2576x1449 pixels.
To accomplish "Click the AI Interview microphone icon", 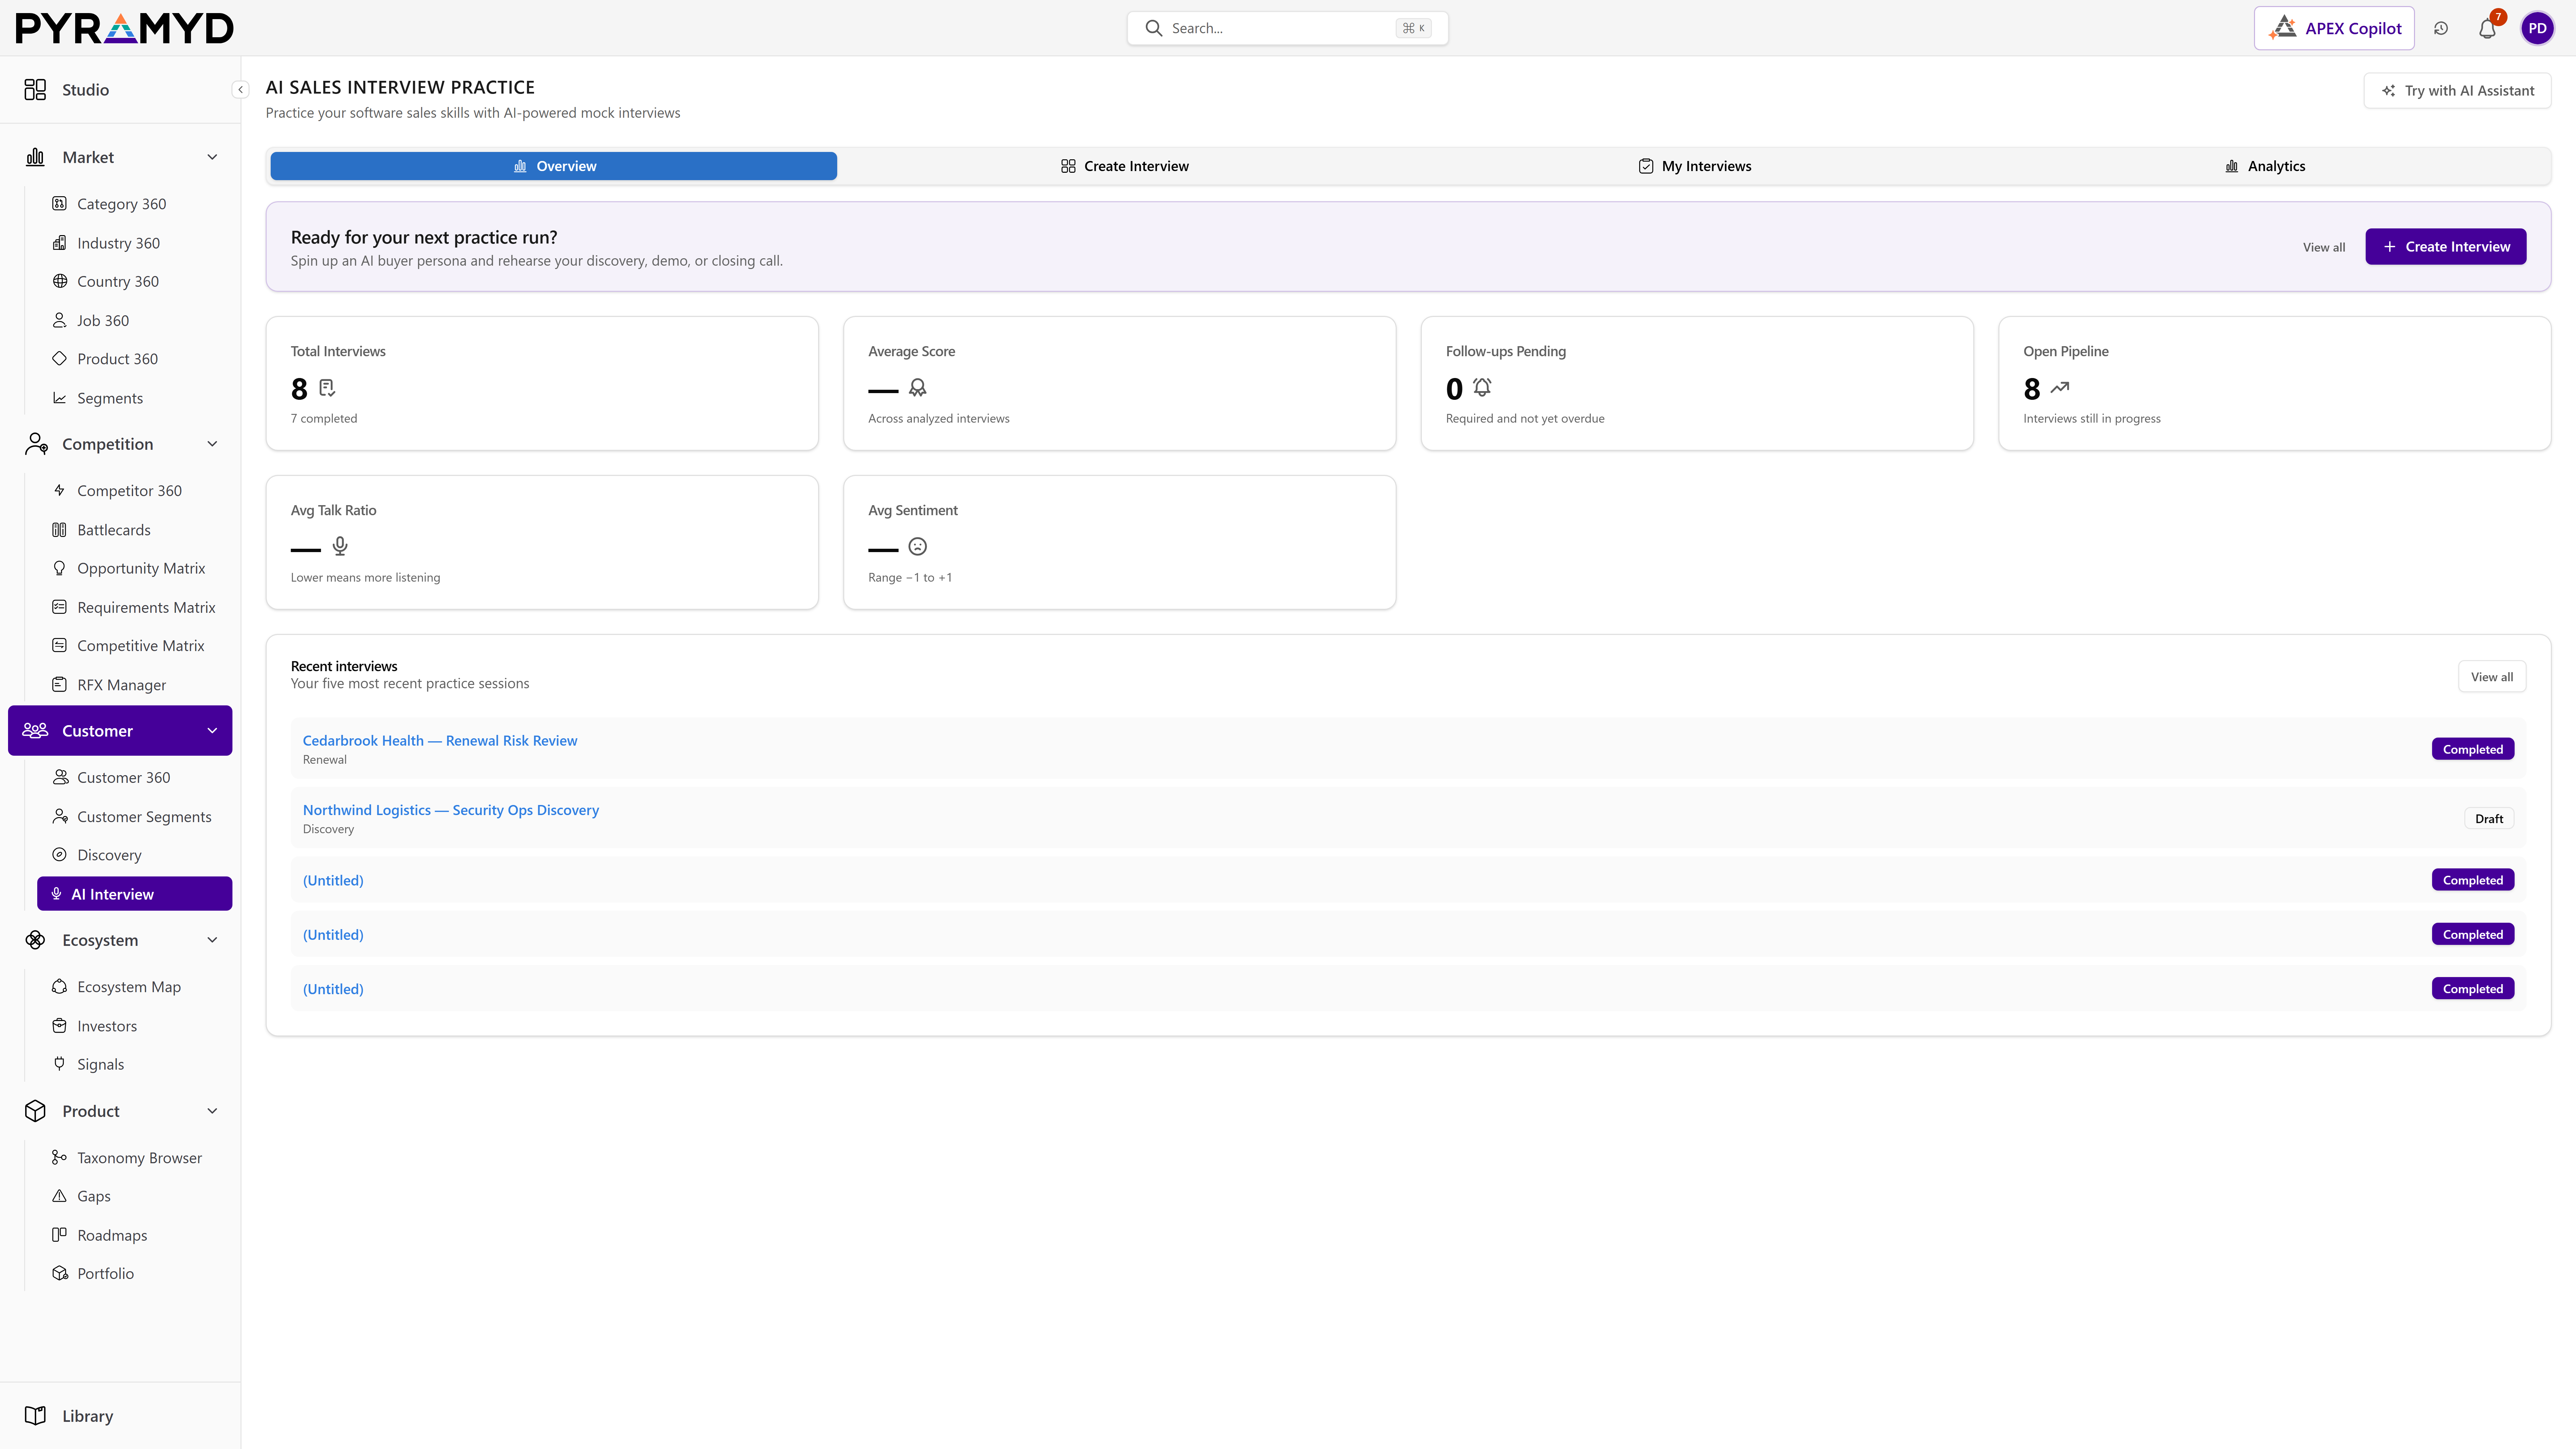I will click(57, 894).
